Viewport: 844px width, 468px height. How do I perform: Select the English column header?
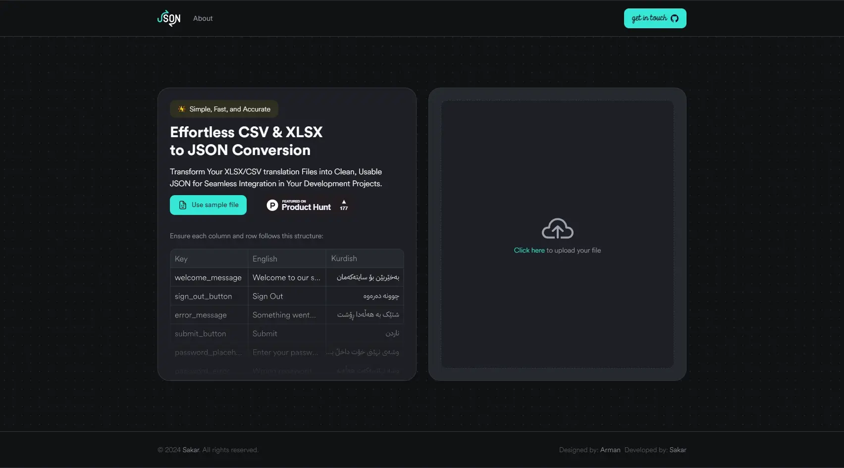click(287, 259)
